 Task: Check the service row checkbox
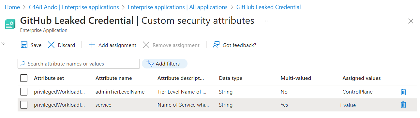coord(24,105)
